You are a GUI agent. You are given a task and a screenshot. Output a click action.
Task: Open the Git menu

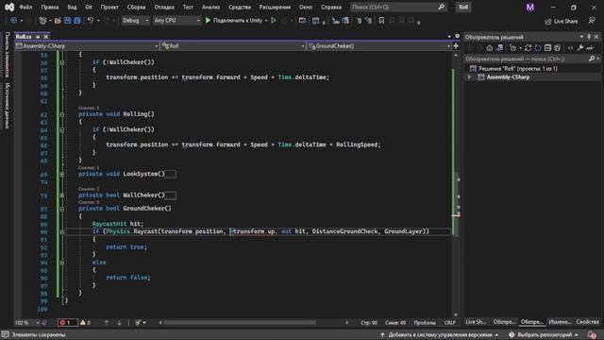pos(89,7)
